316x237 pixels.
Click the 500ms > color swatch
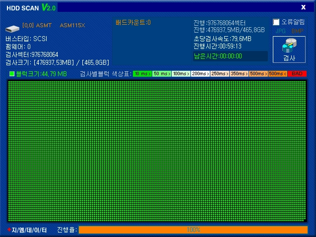(x=258, y=74)
